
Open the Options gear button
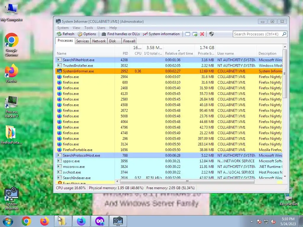pos(87,34)
